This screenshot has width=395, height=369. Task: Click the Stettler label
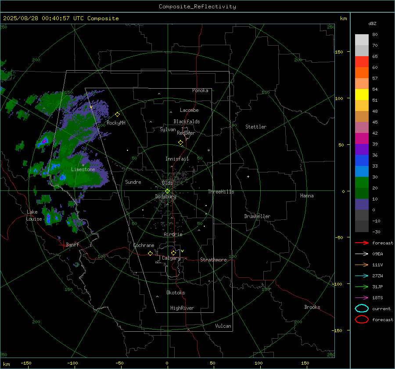click(256, 127)
